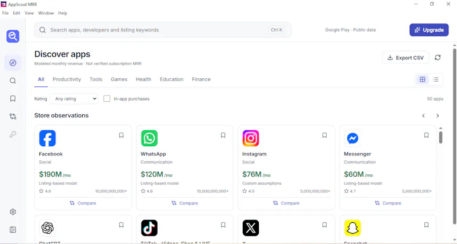The width and height of the screenshot is (457, 244).
Task: Select the All tab
Action: [41, 79]
